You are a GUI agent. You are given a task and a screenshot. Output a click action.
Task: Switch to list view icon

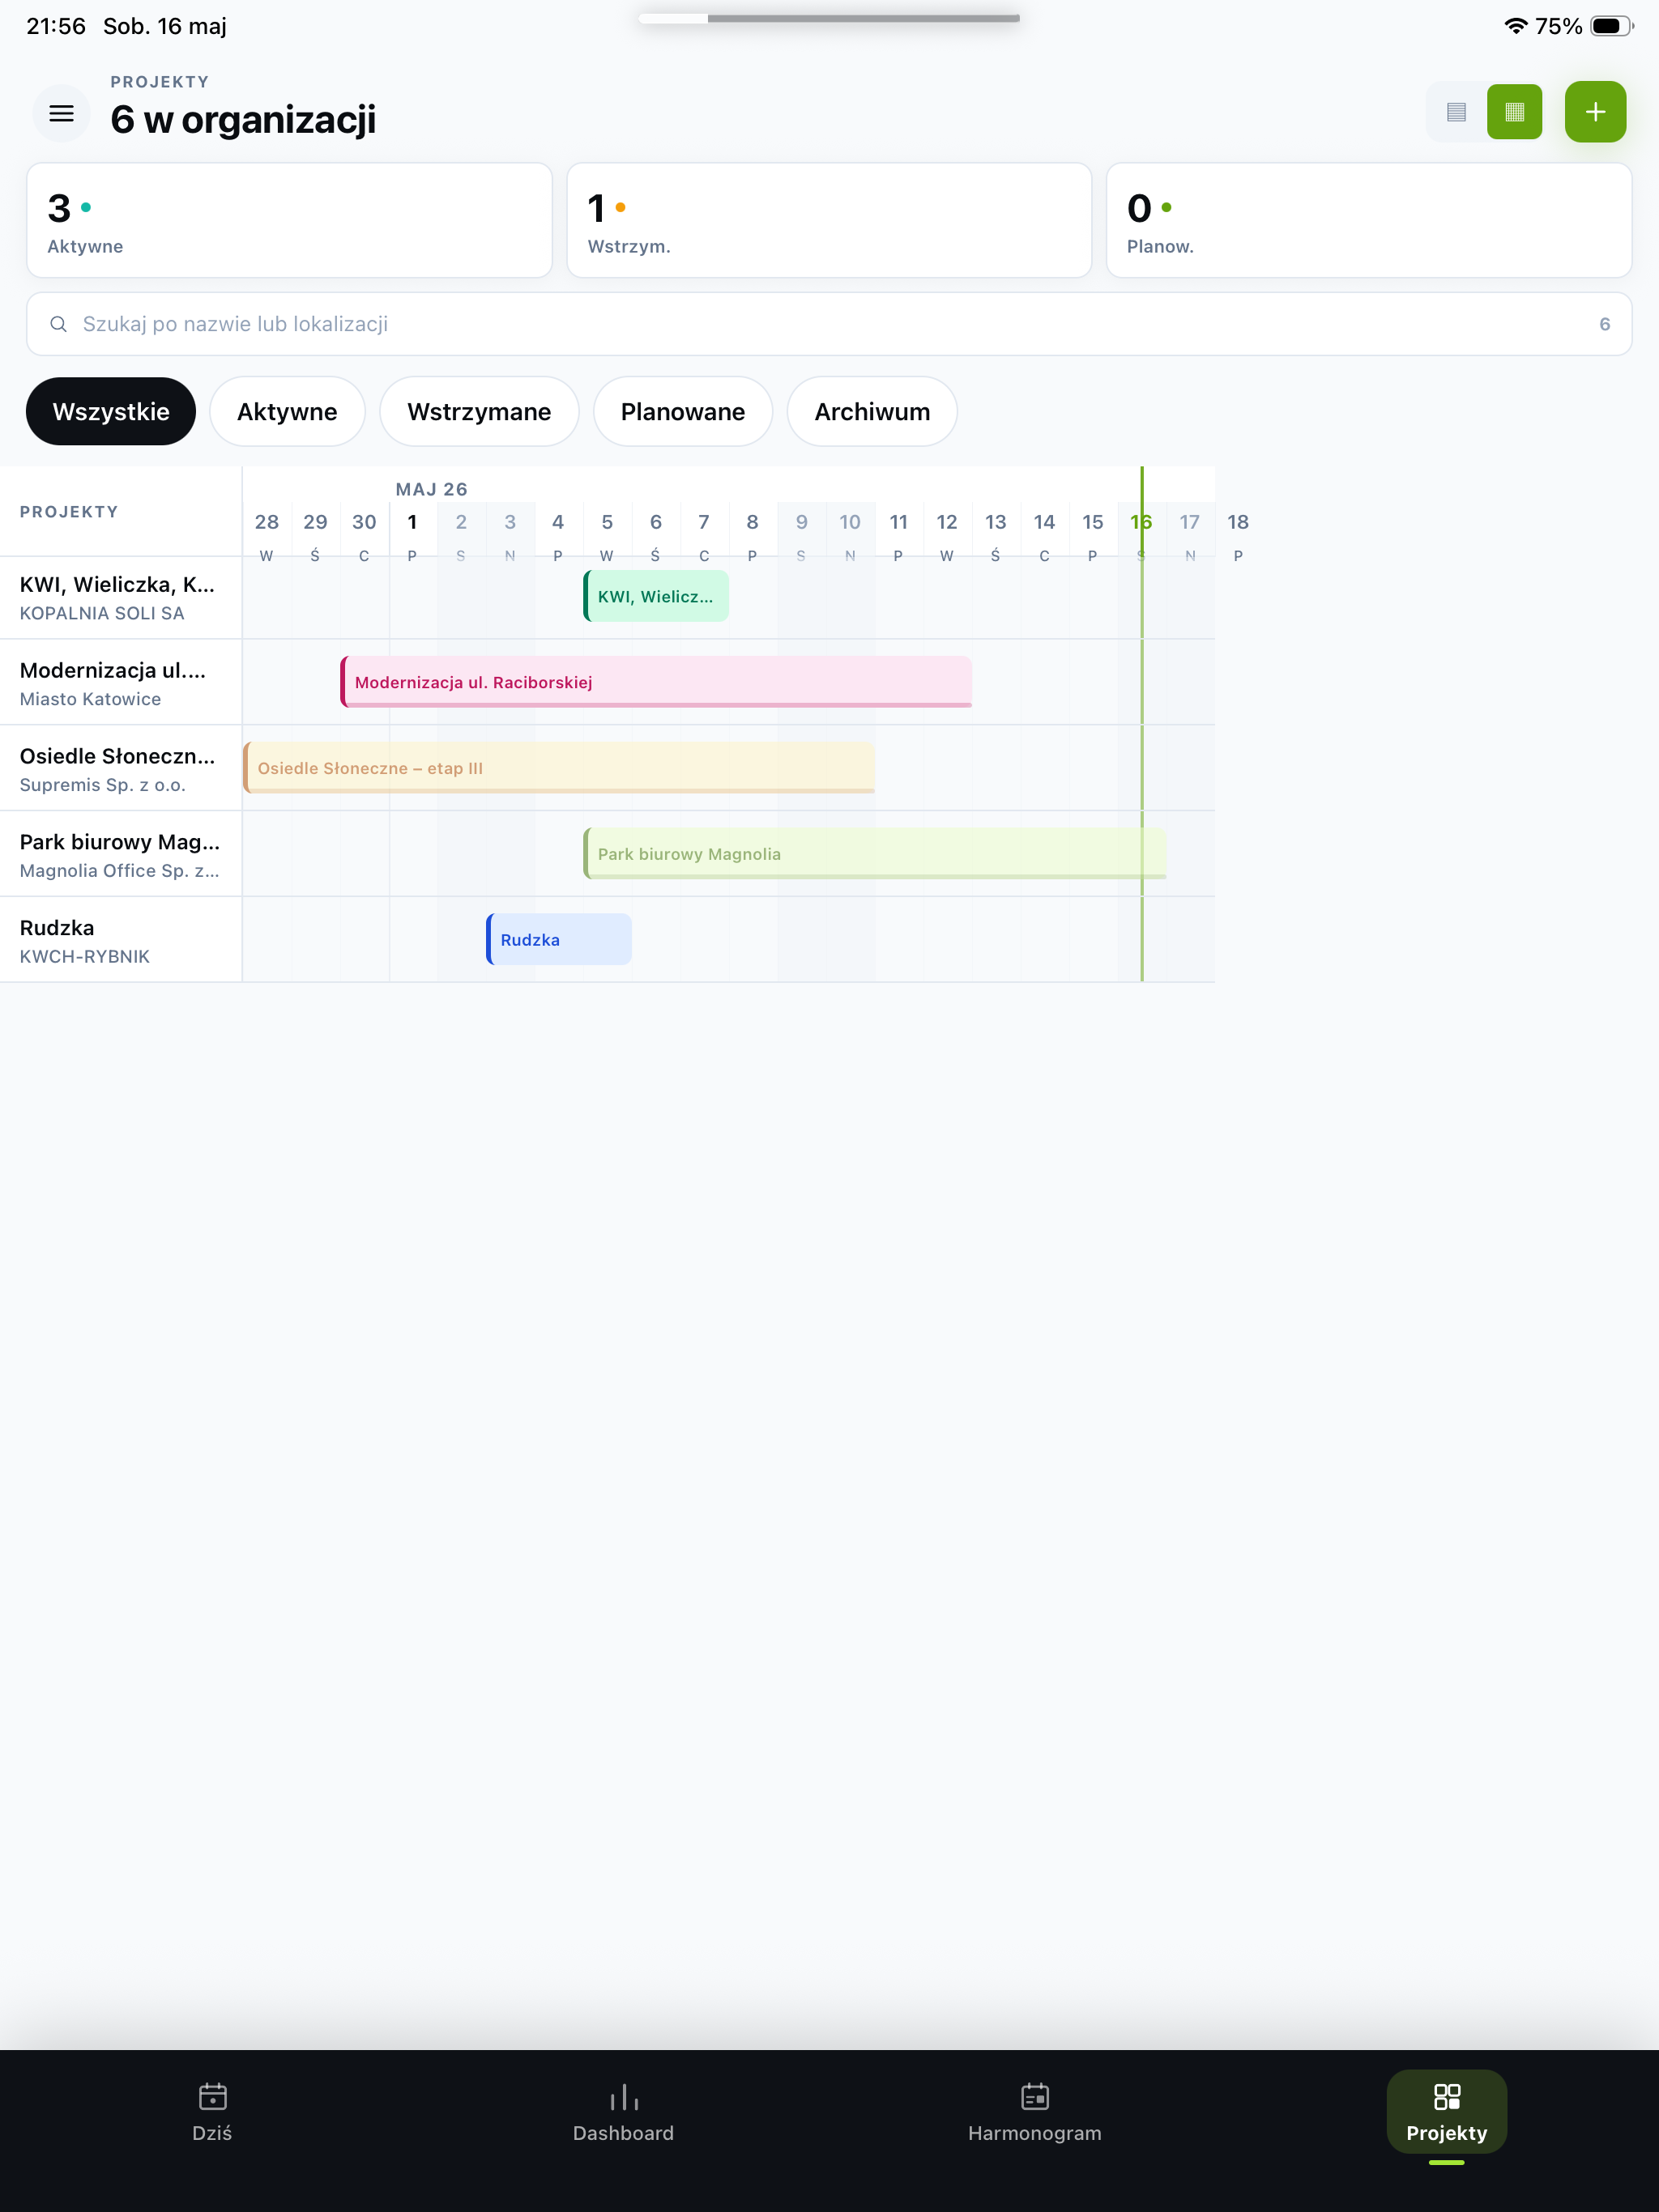[x=1456, y=112]
